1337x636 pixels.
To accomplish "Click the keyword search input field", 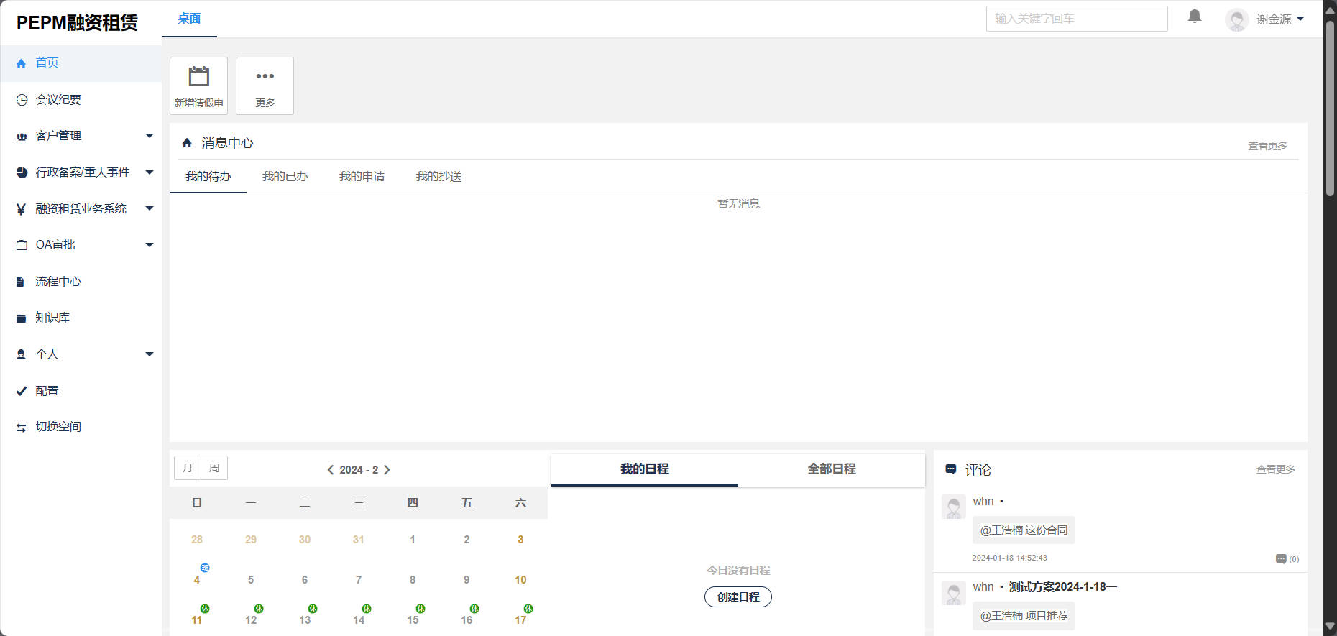I will pyautogui.click(x=1076, y=19).
